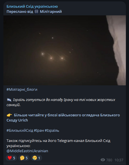Select hashtag #Іран
Viewport: 129px width, 165px height.
click(39, 131)
